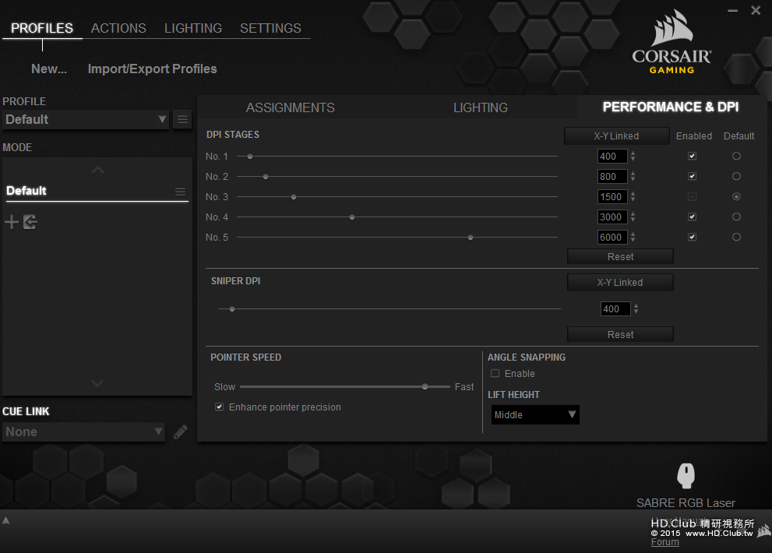This screenshot has width=772, height=553.
Task: Step the Sniper DPI value spinner
Action: (636, 308)
